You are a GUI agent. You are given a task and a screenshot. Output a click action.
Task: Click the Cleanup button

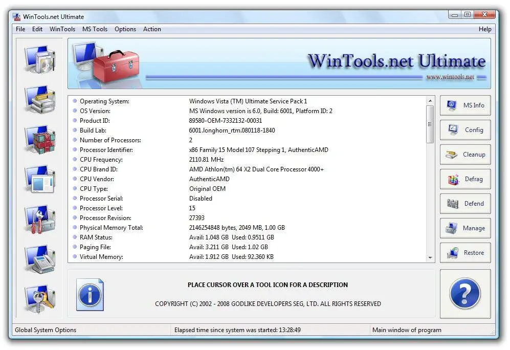point(465,155)
